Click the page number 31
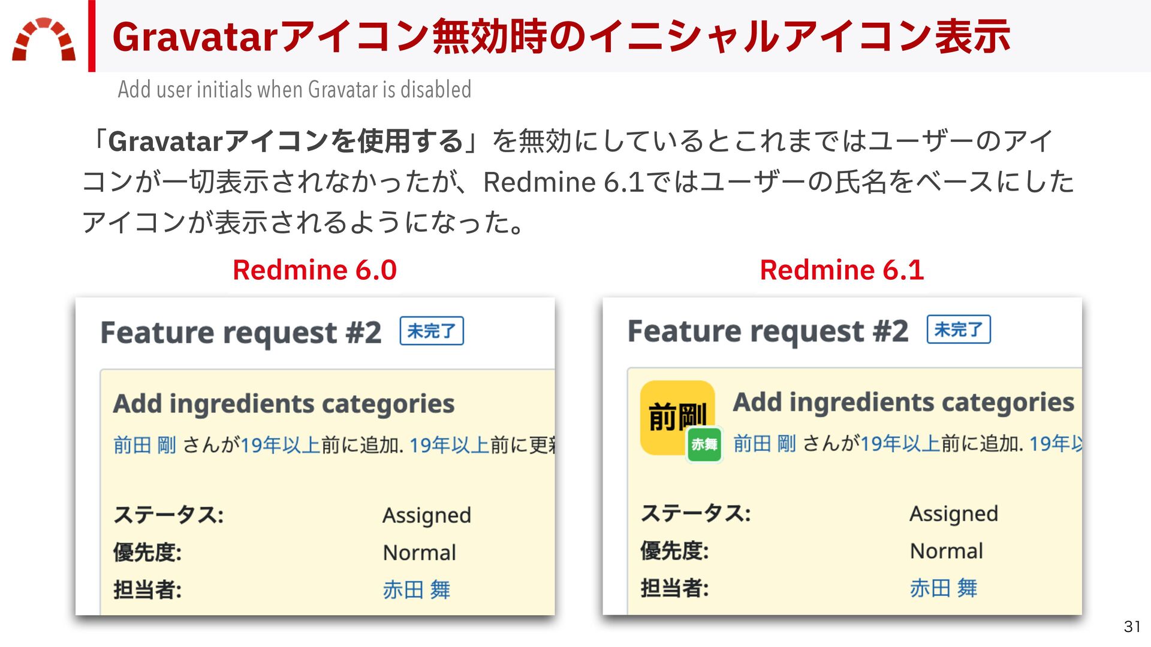This screenshot has height=647, width=1151. point(1132,627)
